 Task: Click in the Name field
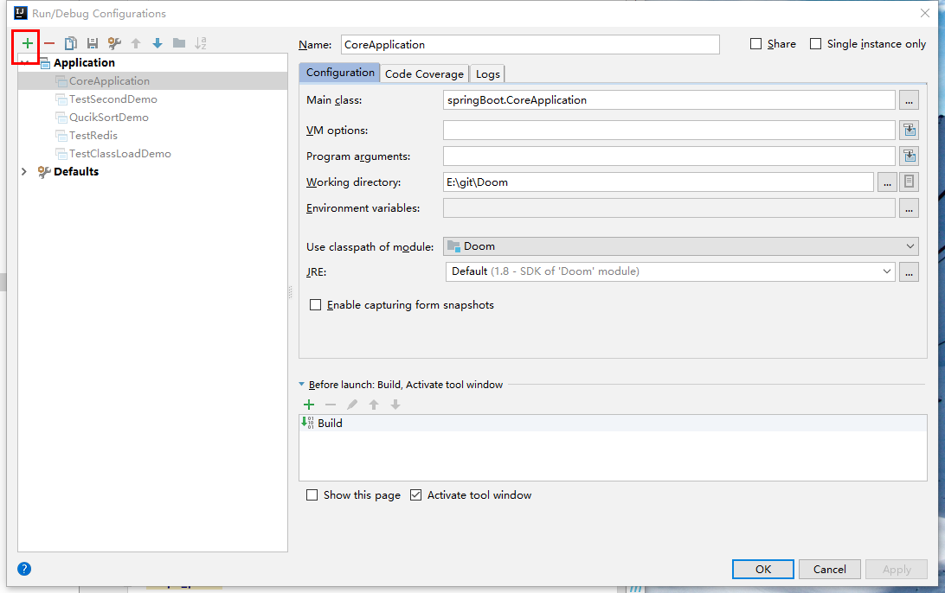530,45
